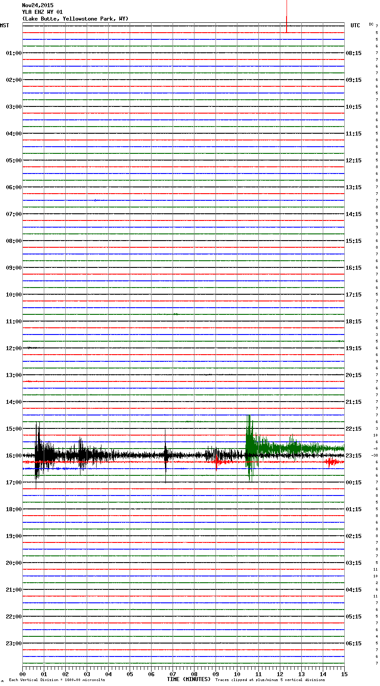Click the 02:15 UTC time label
Image resolution: width=380 pixels, height=686 pixels.
[354, 536]
